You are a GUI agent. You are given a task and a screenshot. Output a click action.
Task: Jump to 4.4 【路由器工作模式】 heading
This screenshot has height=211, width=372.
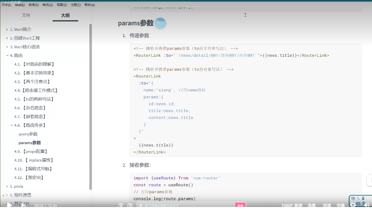click(x=36, y=91)
